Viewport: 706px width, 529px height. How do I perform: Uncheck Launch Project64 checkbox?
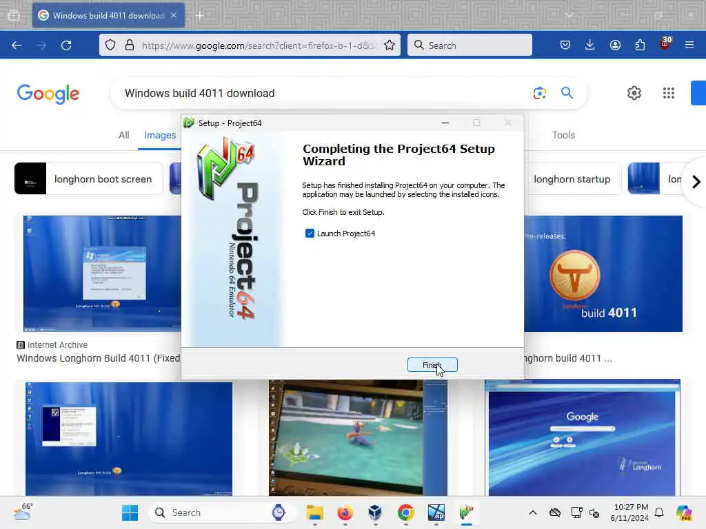pyautogui.click(x=310, y=233)
